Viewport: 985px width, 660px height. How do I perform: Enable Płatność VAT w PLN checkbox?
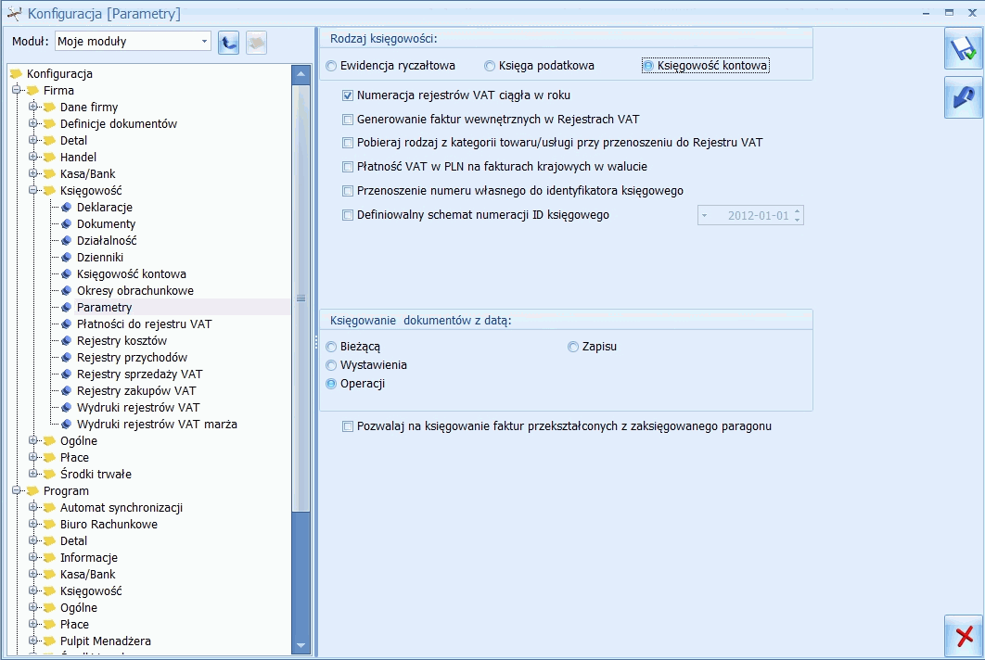348,167
